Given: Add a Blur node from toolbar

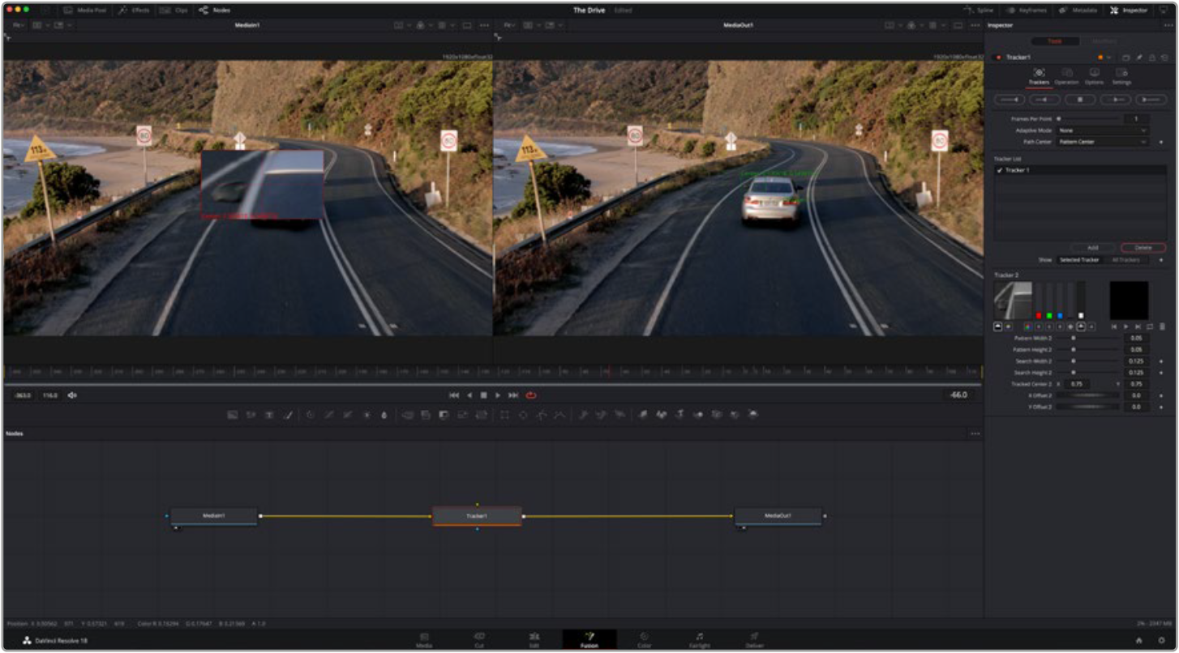Looking at the screenshot, I should pos(384,415).
